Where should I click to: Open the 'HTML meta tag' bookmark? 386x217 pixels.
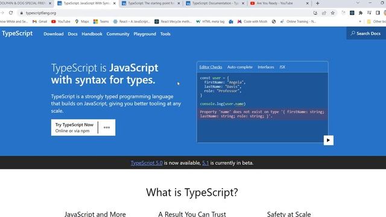[x=210, y=22]
